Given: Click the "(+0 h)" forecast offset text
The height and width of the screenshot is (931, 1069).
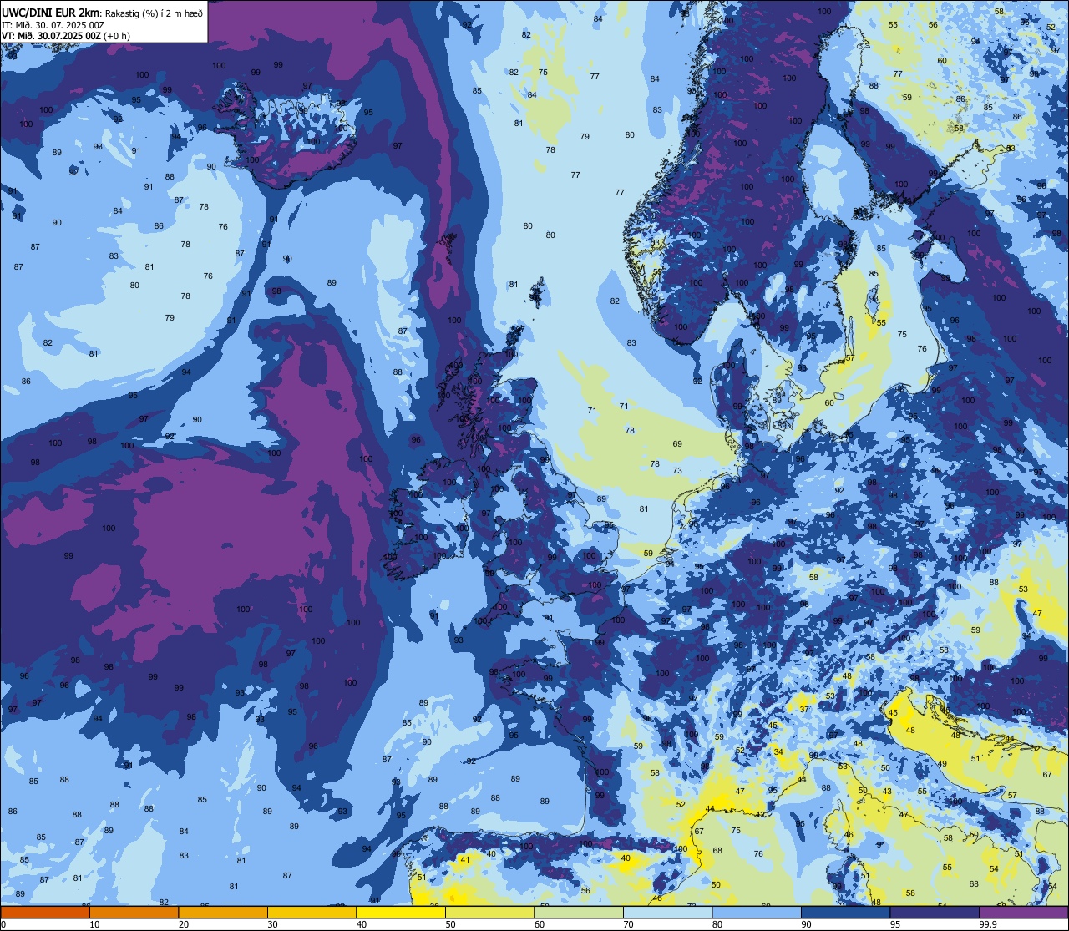Looking at the screenshot, I should (x=116, y=35).
